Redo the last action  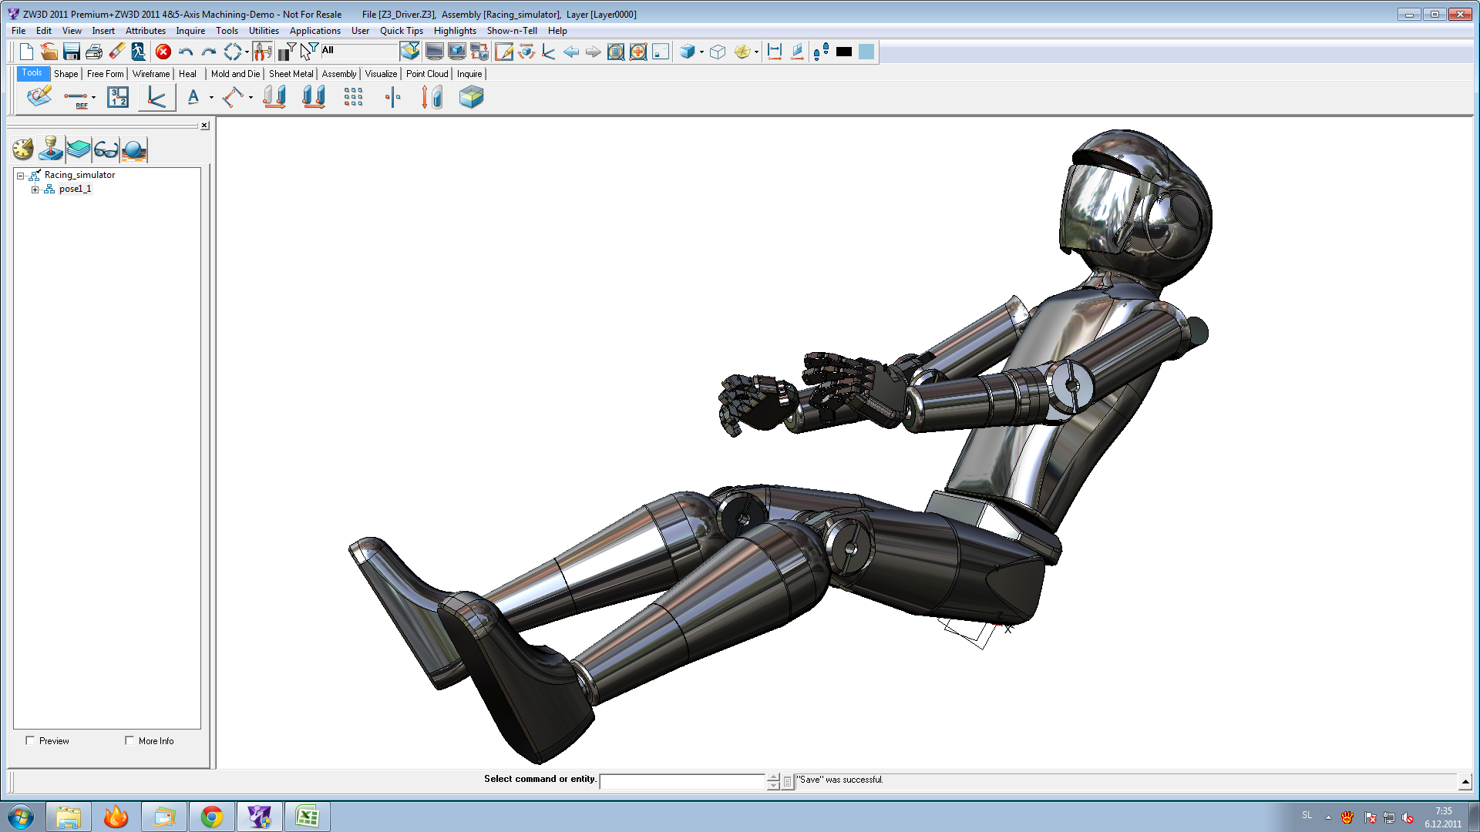(208, 52)
